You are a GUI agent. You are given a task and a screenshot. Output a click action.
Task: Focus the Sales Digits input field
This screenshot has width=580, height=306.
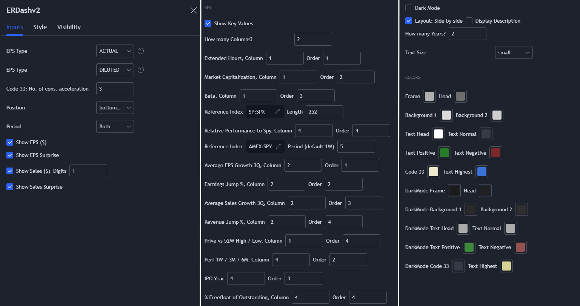pyautogui.click(x=88, y=171)
